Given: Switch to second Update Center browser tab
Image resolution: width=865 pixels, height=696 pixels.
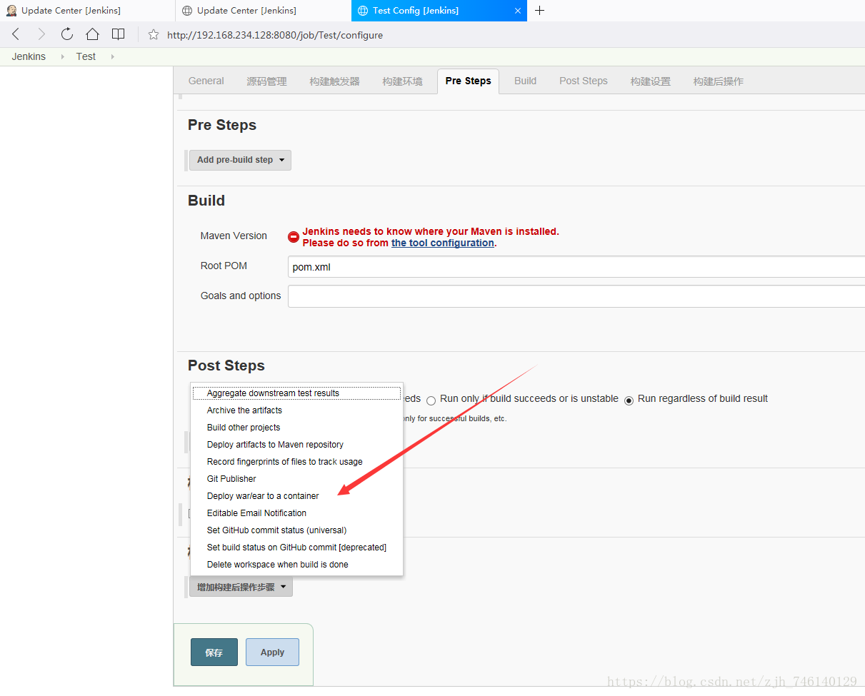Looking at the screenshot, I should click(263, 11).
